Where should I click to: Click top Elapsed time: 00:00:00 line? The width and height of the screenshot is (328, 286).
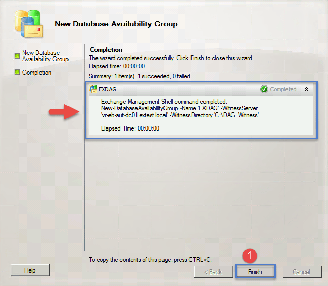point(117,66)
